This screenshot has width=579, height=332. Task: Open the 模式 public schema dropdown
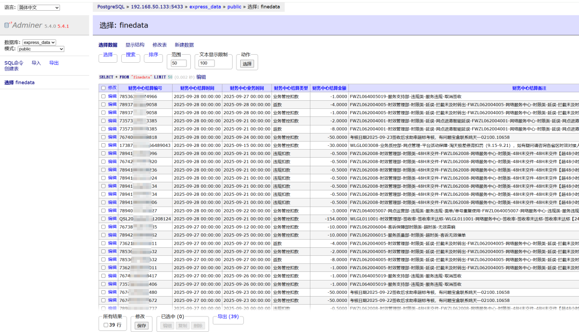41,49
